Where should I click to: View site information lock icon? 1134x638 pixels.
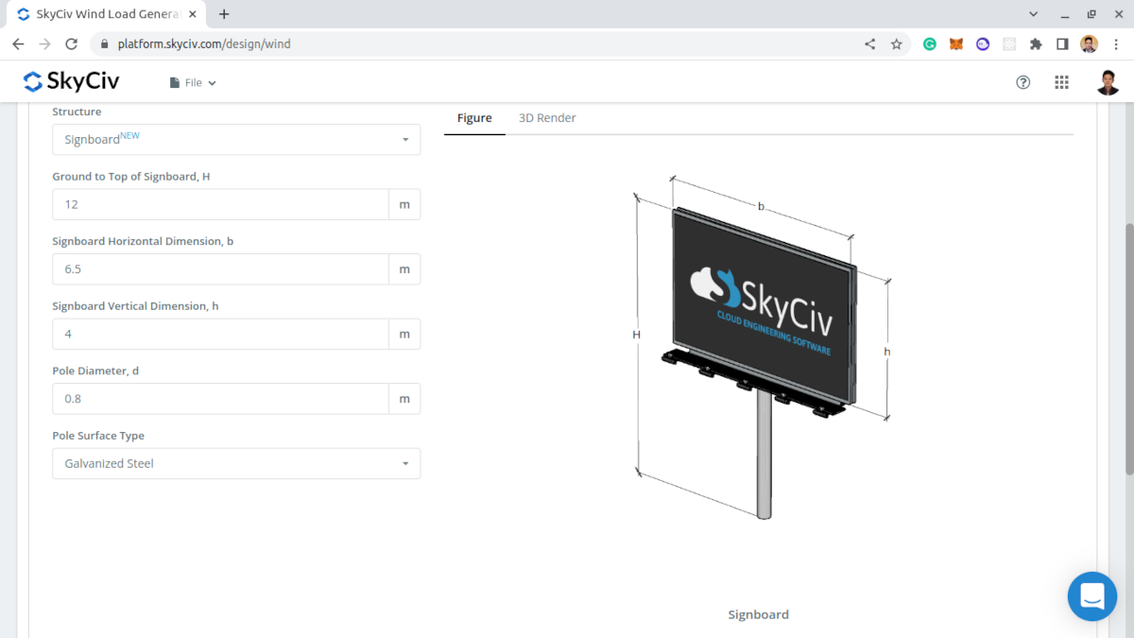(105, 43)
